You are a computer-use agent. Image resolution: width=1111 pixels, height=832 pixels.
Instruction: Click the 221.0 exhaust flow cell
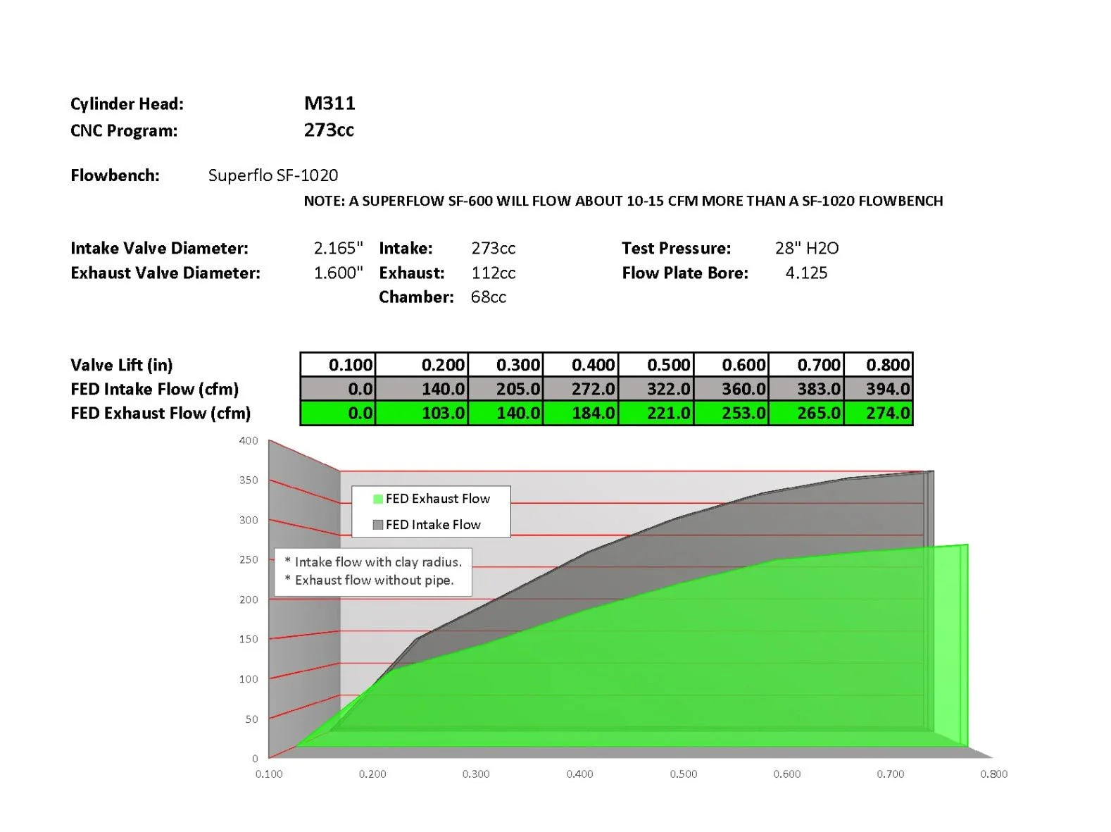(655, 413)
